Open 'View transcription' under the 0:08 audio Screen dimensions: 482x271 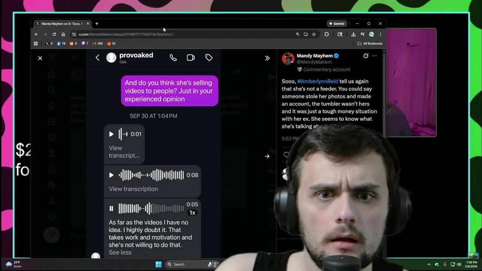pos(133,189)
